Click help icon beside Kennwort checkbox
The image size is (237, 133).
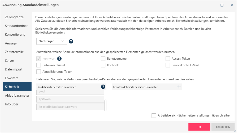60,59
